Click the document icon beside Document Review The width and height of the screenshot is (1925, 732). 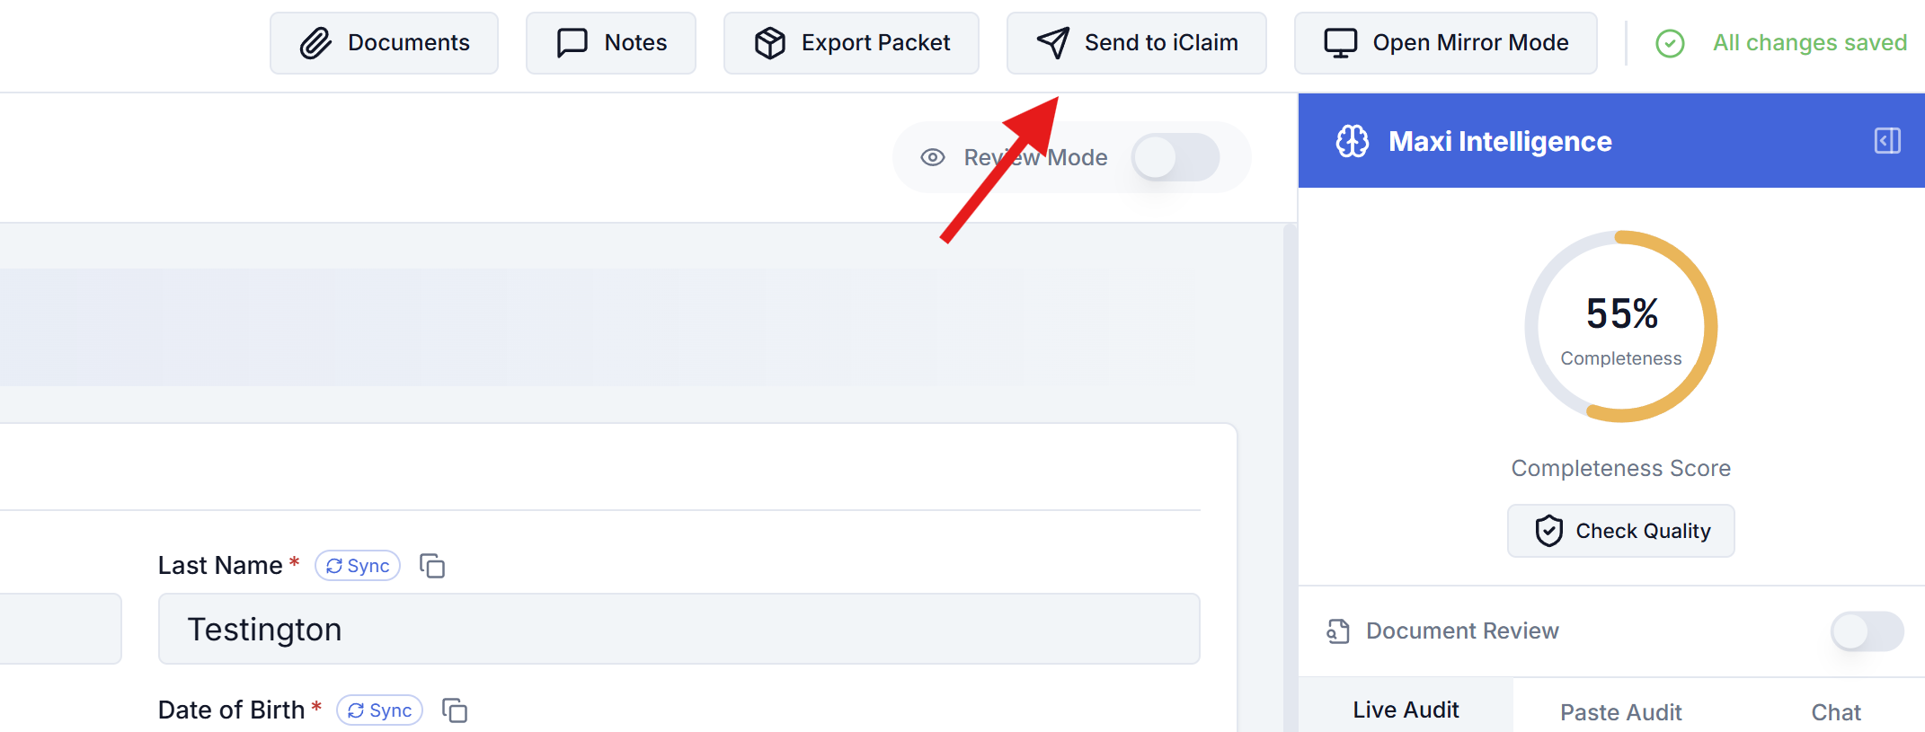[1338, 631]
